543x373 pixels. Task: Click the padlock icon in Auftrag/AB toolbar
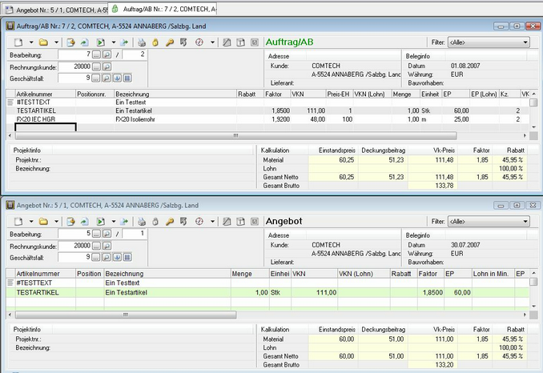coord(155,42)
